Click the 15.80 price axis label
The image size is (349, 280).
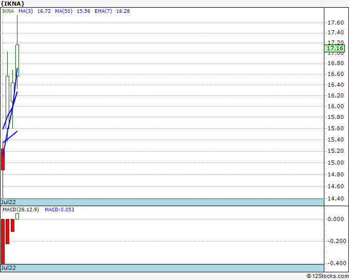[x=336, y=117]
